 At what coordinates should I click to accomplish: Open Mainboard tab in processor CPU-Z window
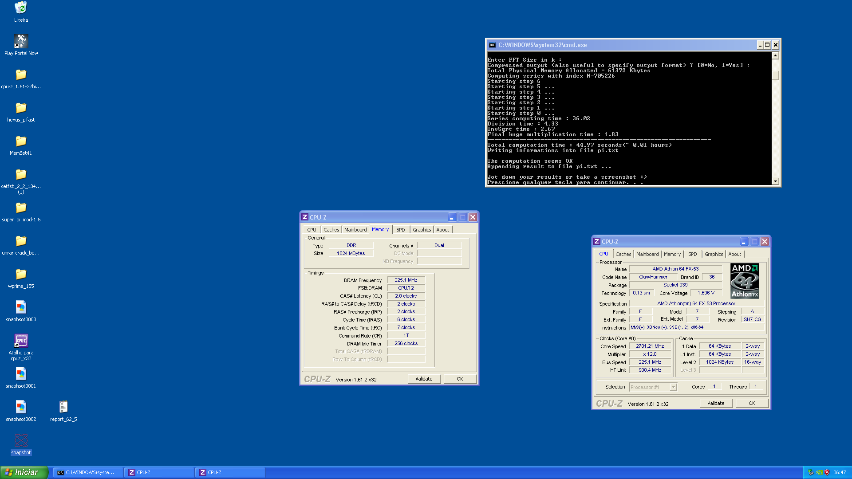tap(647, 254)
